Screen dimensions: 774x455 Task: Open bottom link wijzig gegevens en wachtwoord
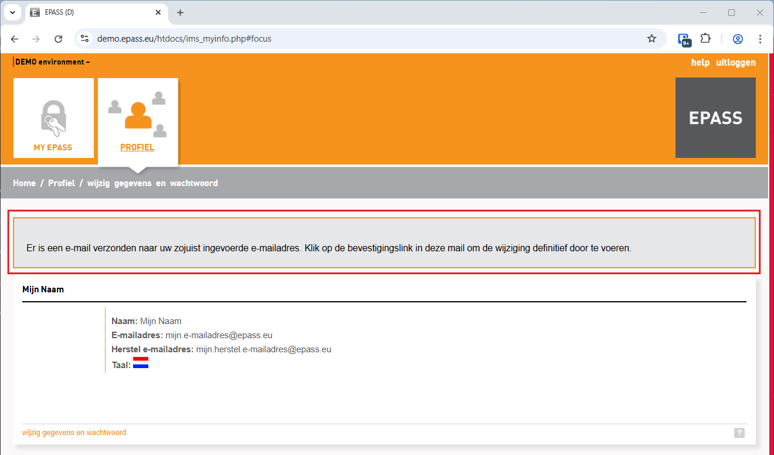(74, 433)
